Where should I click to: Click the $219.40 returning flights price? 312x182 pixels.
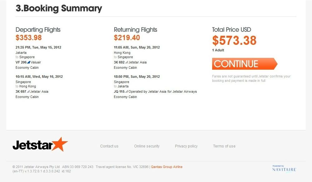[127, 38]
